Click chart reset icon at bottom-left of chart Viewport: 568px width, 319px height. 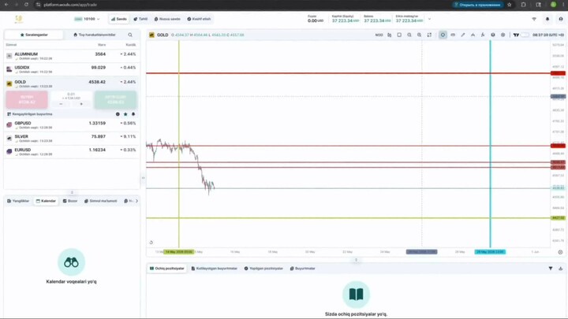pyautogui.click(x=151, y=243)
